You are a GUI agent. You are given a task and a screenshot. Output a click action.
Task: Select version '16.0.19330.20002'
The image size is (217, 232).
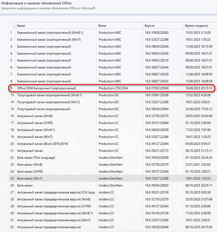(163, 185)
